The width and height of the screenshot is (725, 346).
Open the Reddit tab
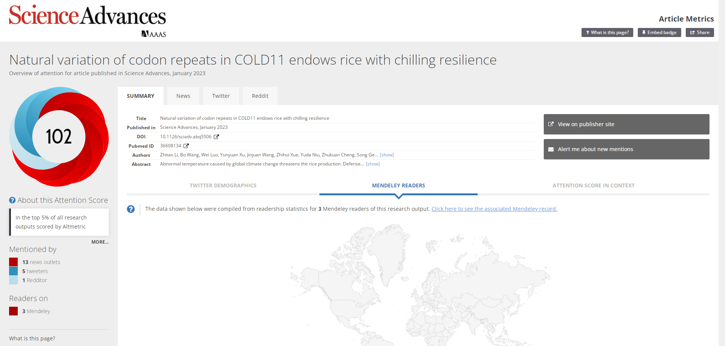pos(260,96)
